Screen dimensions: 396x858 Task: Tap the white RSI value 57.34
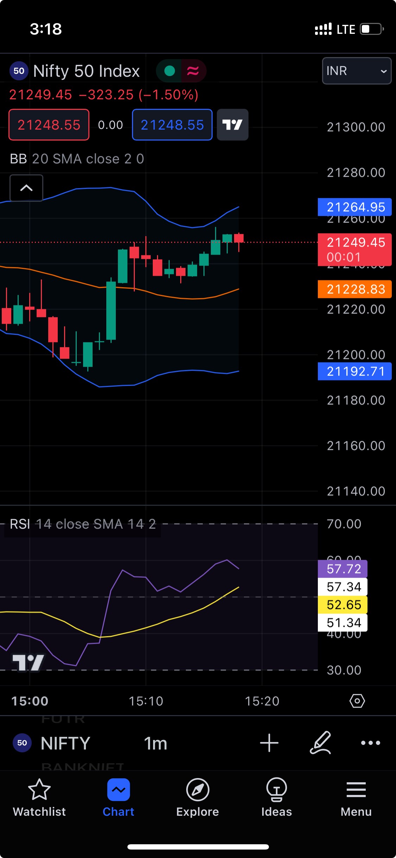pos(342,587)
